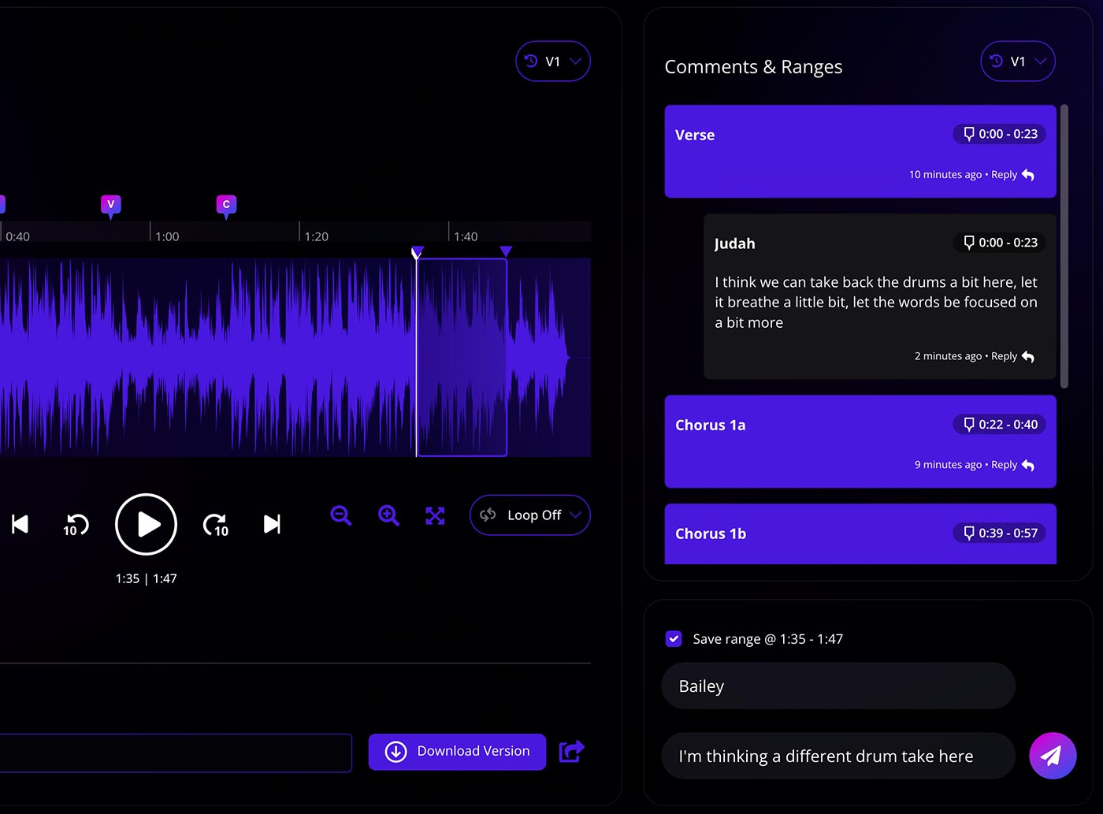Click the range end handle triangle
This screenshot has height=814, width=1103.
pos(506,251)
